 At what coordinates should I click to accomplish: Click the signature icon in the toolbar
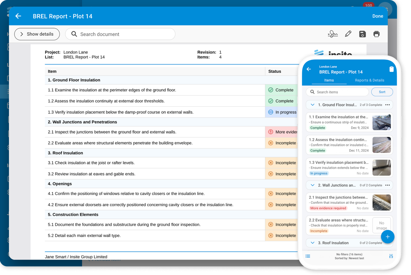click(332, 34)
